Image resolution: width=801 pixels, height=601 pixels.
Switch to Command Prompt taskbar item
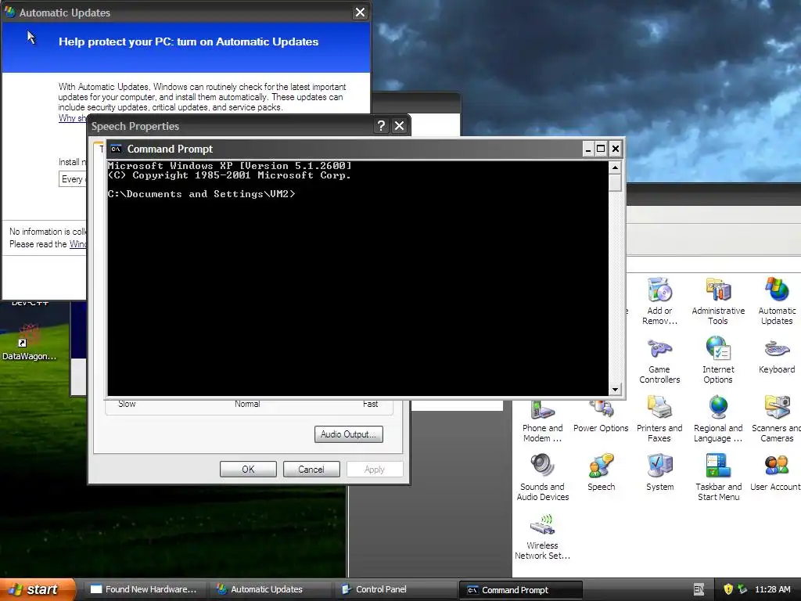[521, 590]
